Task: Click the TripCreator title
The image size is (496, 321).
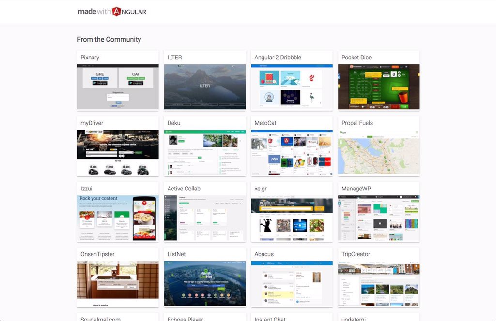Action: 356,254
